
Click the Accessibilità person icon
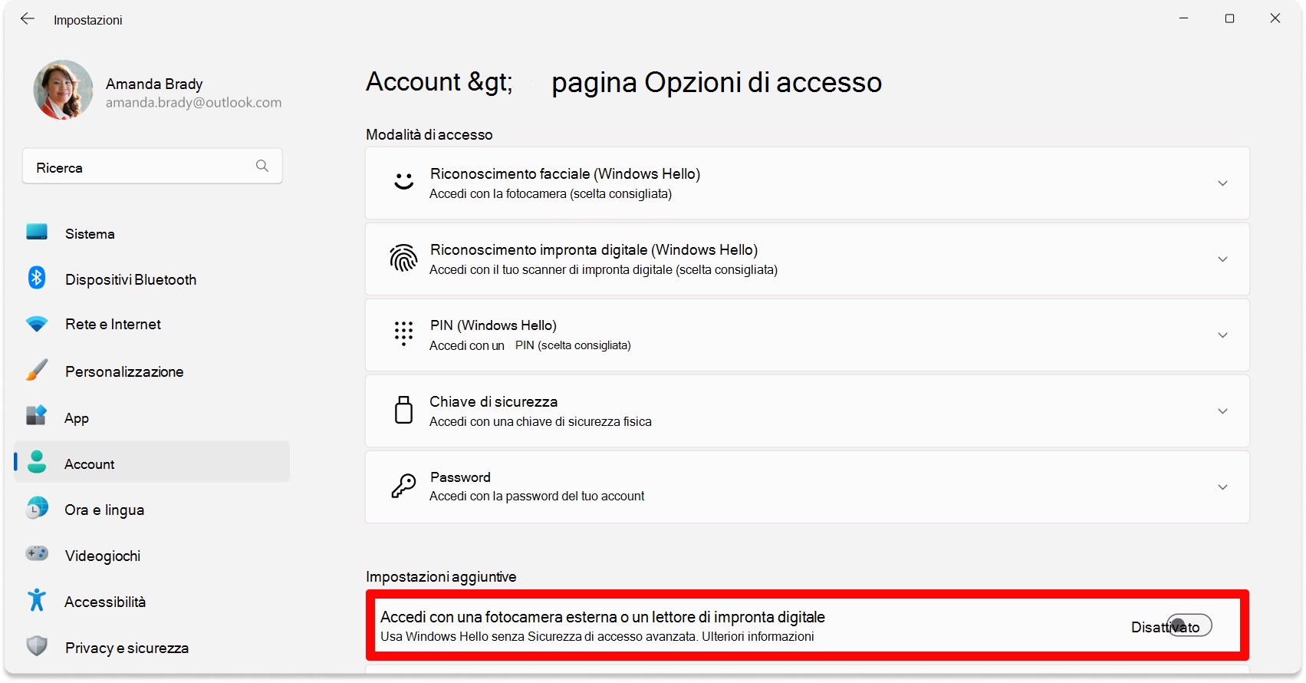click(37, 600)
